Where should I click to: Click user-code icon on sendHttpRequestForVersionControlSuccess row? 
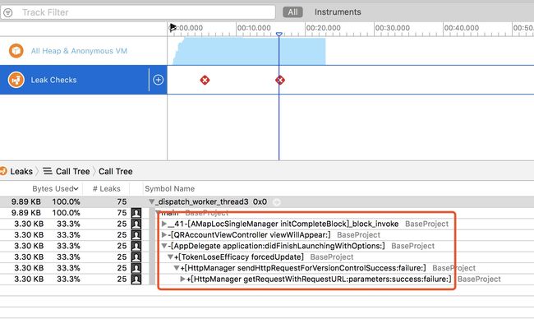tap(136, 268)
